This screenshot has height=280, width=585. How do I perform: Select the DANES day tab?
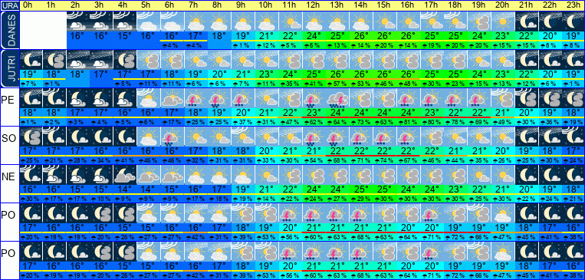click(x=10, y=30)
